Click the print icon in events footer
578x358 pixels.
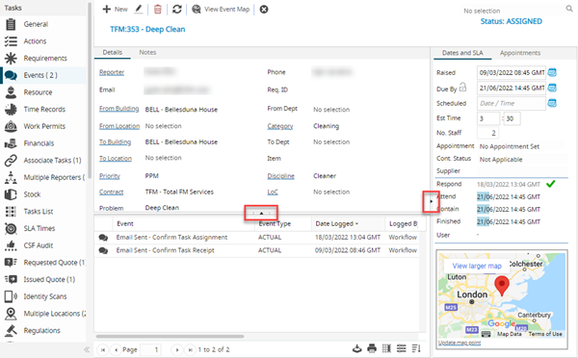pyautogui.click(x=372, y=348)
